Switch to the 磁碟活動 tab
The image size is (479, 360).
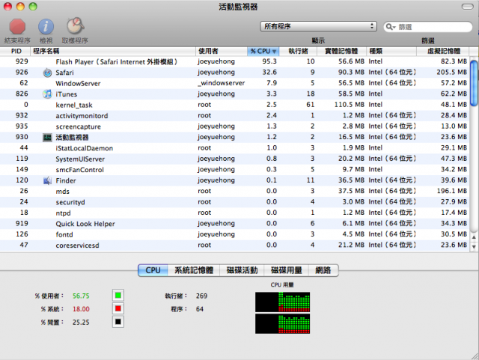pos(242,270)
